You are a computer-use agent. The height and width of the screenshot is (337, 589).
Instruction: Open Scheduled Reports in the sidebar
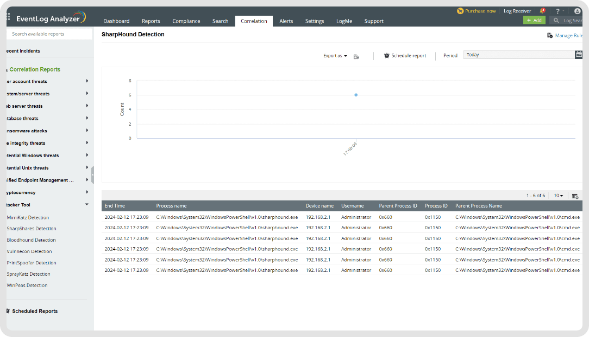click(35, 311)
